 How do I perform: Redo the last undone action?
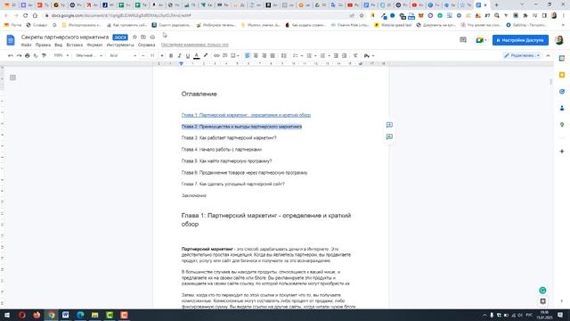(x=19, y=55)
